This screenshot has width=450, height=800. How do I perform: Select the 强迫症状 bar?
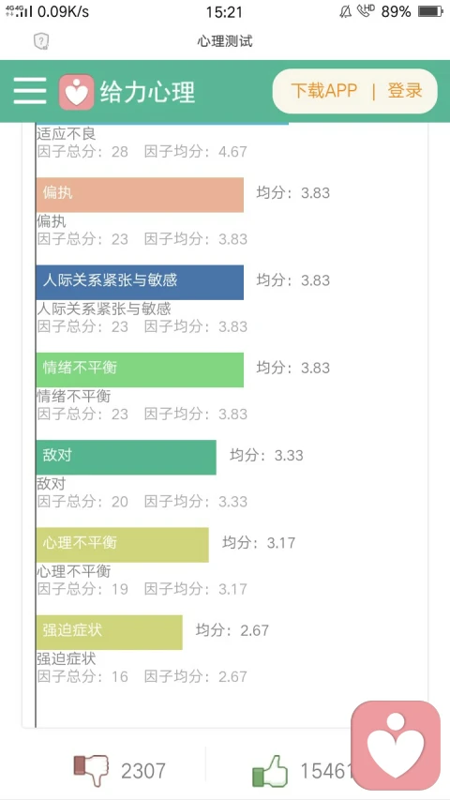[109, 632]
